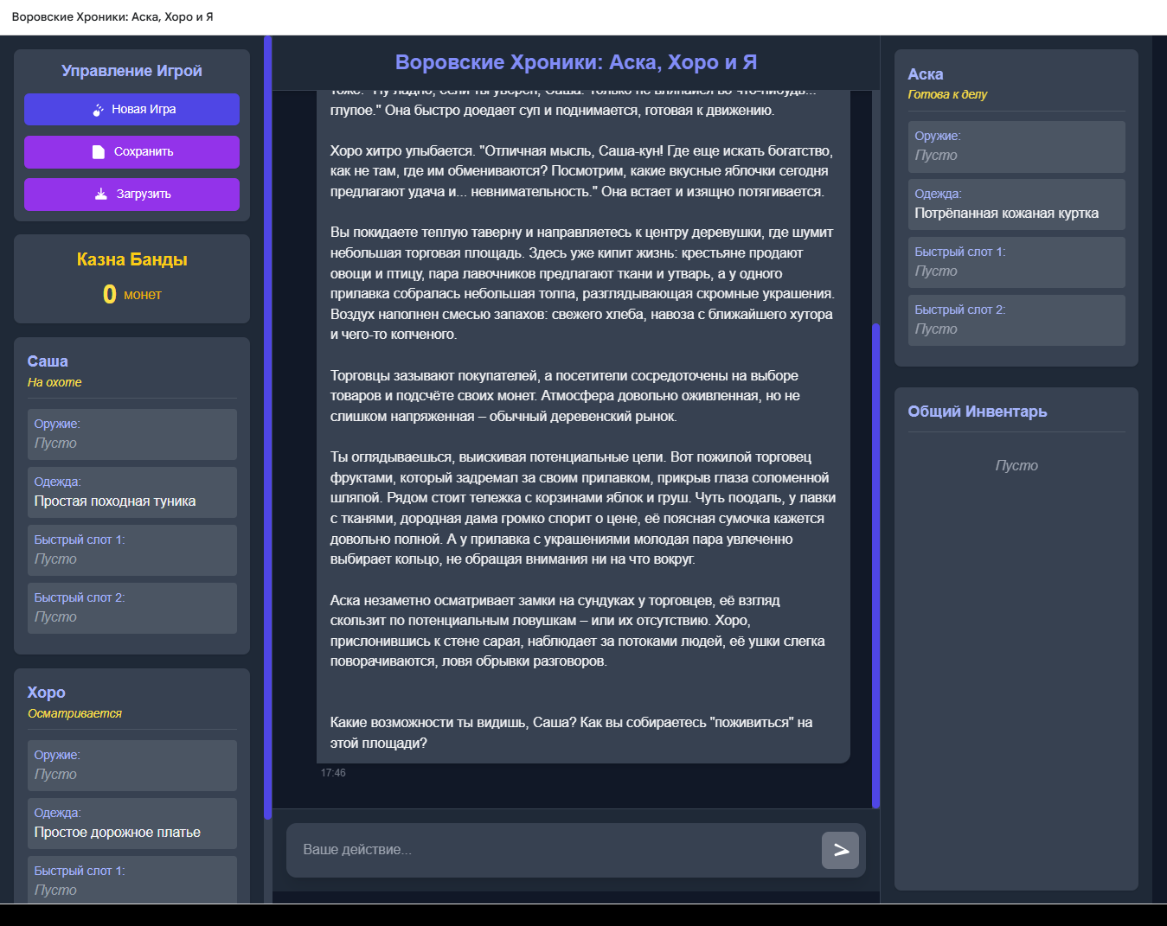Click the Саша character name

point(48,361)
